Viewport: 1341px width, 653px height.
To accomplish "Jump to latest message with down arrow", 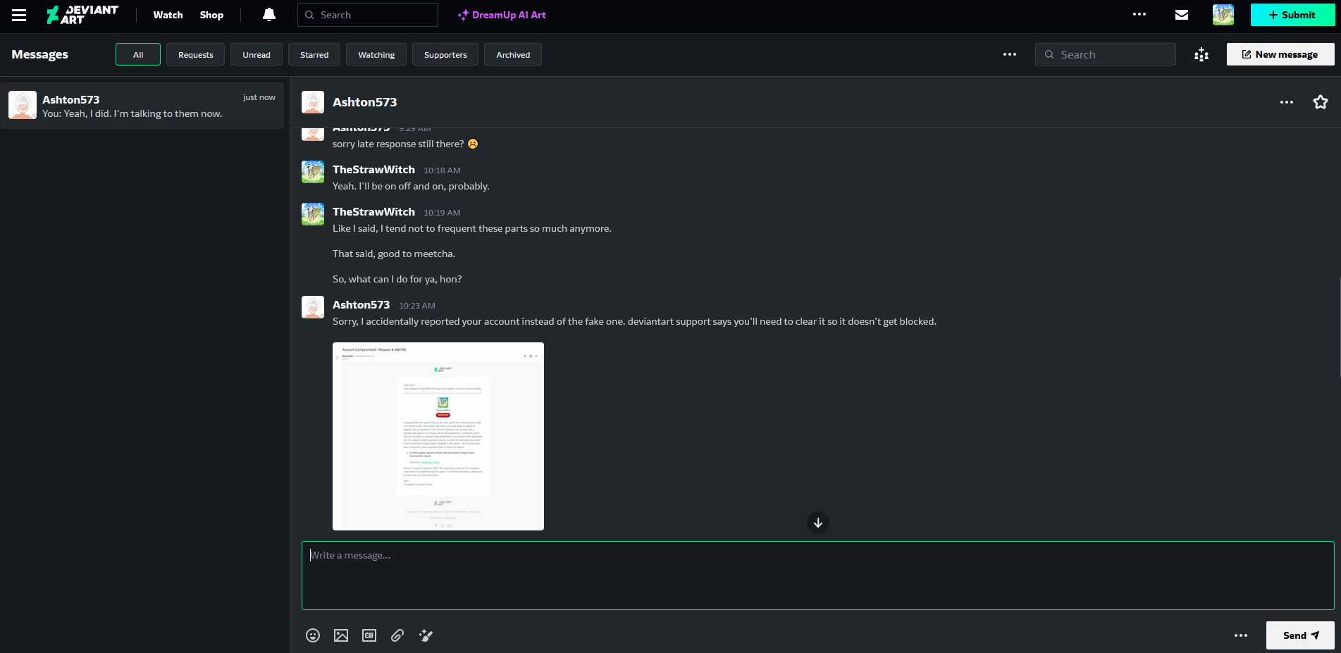I will click(817, 523).
